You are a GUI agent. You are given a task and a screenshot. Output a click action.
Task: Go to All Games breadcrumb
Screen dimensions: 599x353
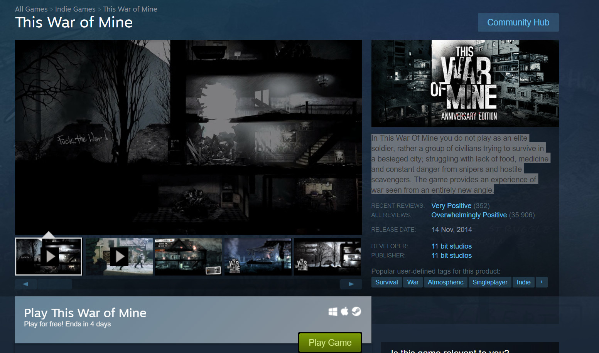coord(31,9)
